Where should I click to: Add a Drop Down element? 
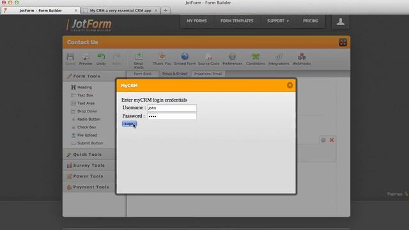(x=84, y=111)
